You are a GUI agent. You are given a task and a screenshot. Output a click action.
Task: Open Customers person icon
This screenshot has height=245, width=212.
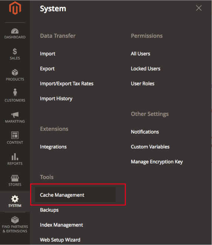coord(15,92)
